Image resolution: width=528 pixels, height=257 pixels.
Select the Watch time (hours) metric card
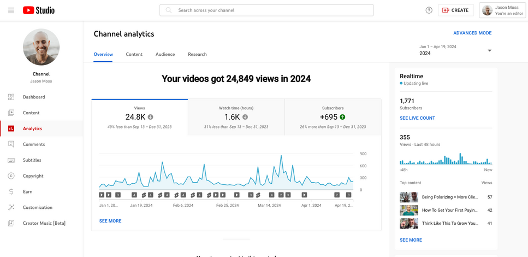click(x=236, y=117)
